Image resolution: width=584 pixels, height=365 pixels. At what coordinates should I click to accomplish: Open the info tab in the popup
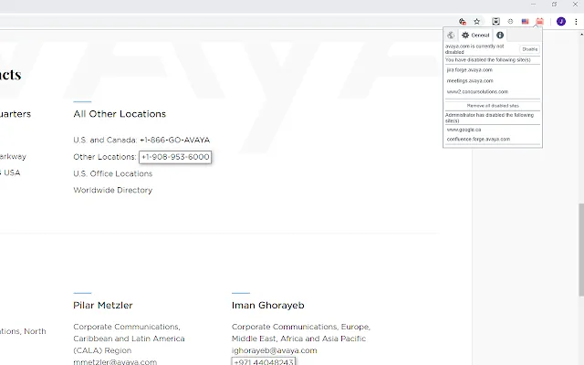(x=500, y=35)
